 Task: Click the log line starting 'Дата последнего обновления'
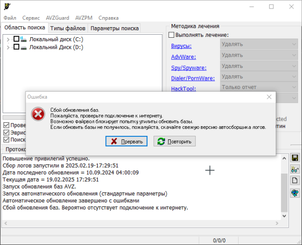70,173
